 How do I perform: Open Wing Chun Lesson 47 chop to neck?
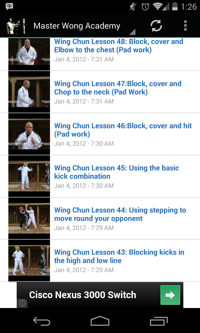(100, 92)
